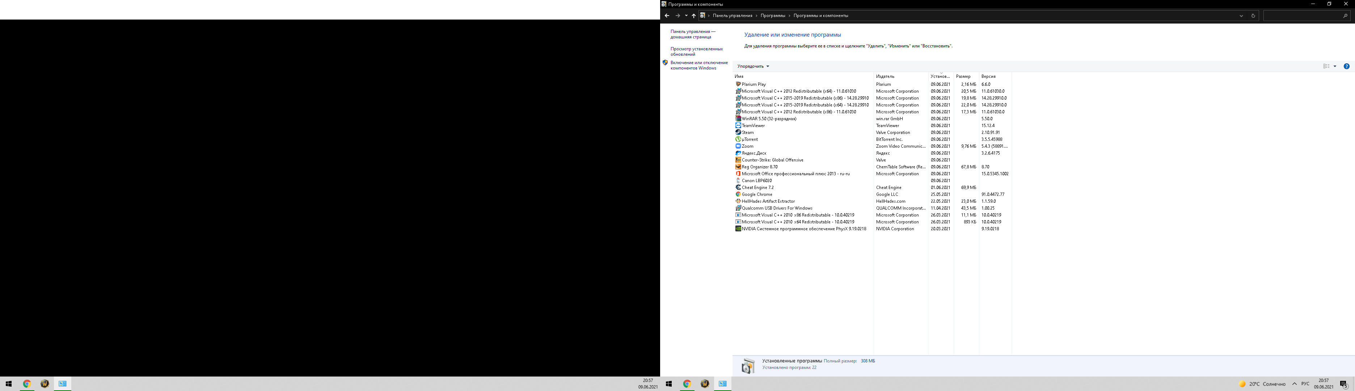
Task: Open Start menu on left monitor taskbar
Action: (x=8, y=384)
